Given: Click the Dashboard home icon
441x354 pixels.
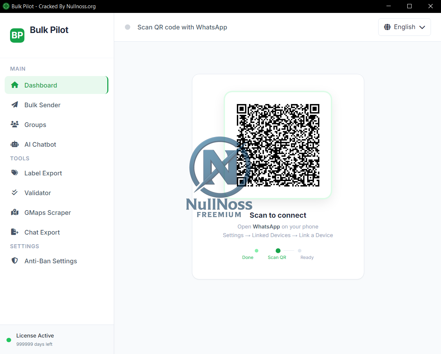Looking at the screenshot, I should pos(15,85).
